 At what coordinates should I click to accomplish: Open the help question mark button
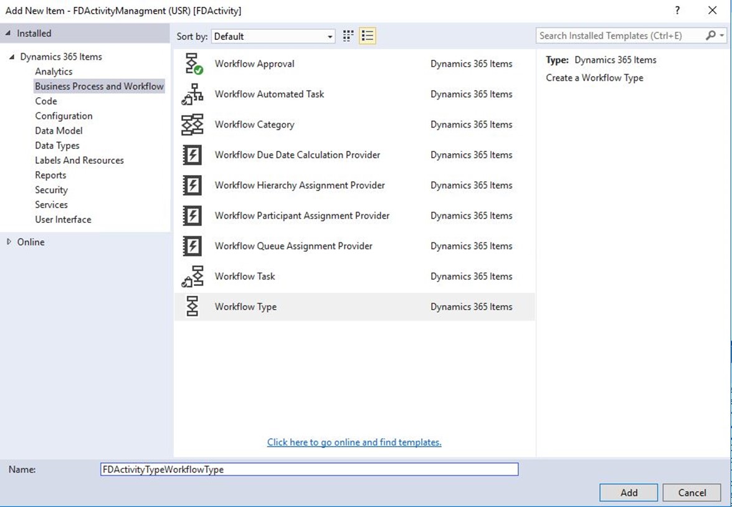pos(677,10)
